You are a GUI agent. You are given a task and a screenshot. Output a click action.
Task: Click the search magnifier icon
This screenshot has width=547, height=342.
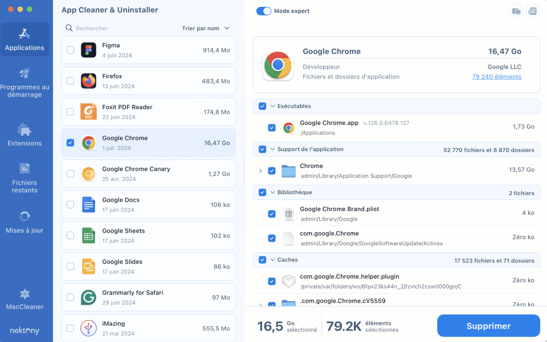[69, 28]
